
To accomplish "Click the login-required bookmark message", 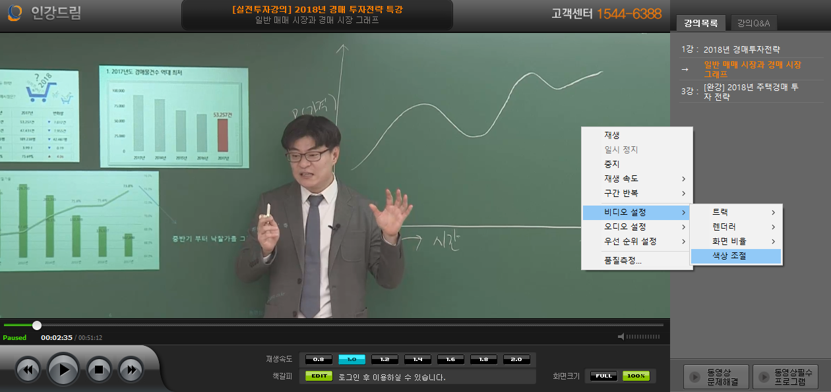I will 392,378.
